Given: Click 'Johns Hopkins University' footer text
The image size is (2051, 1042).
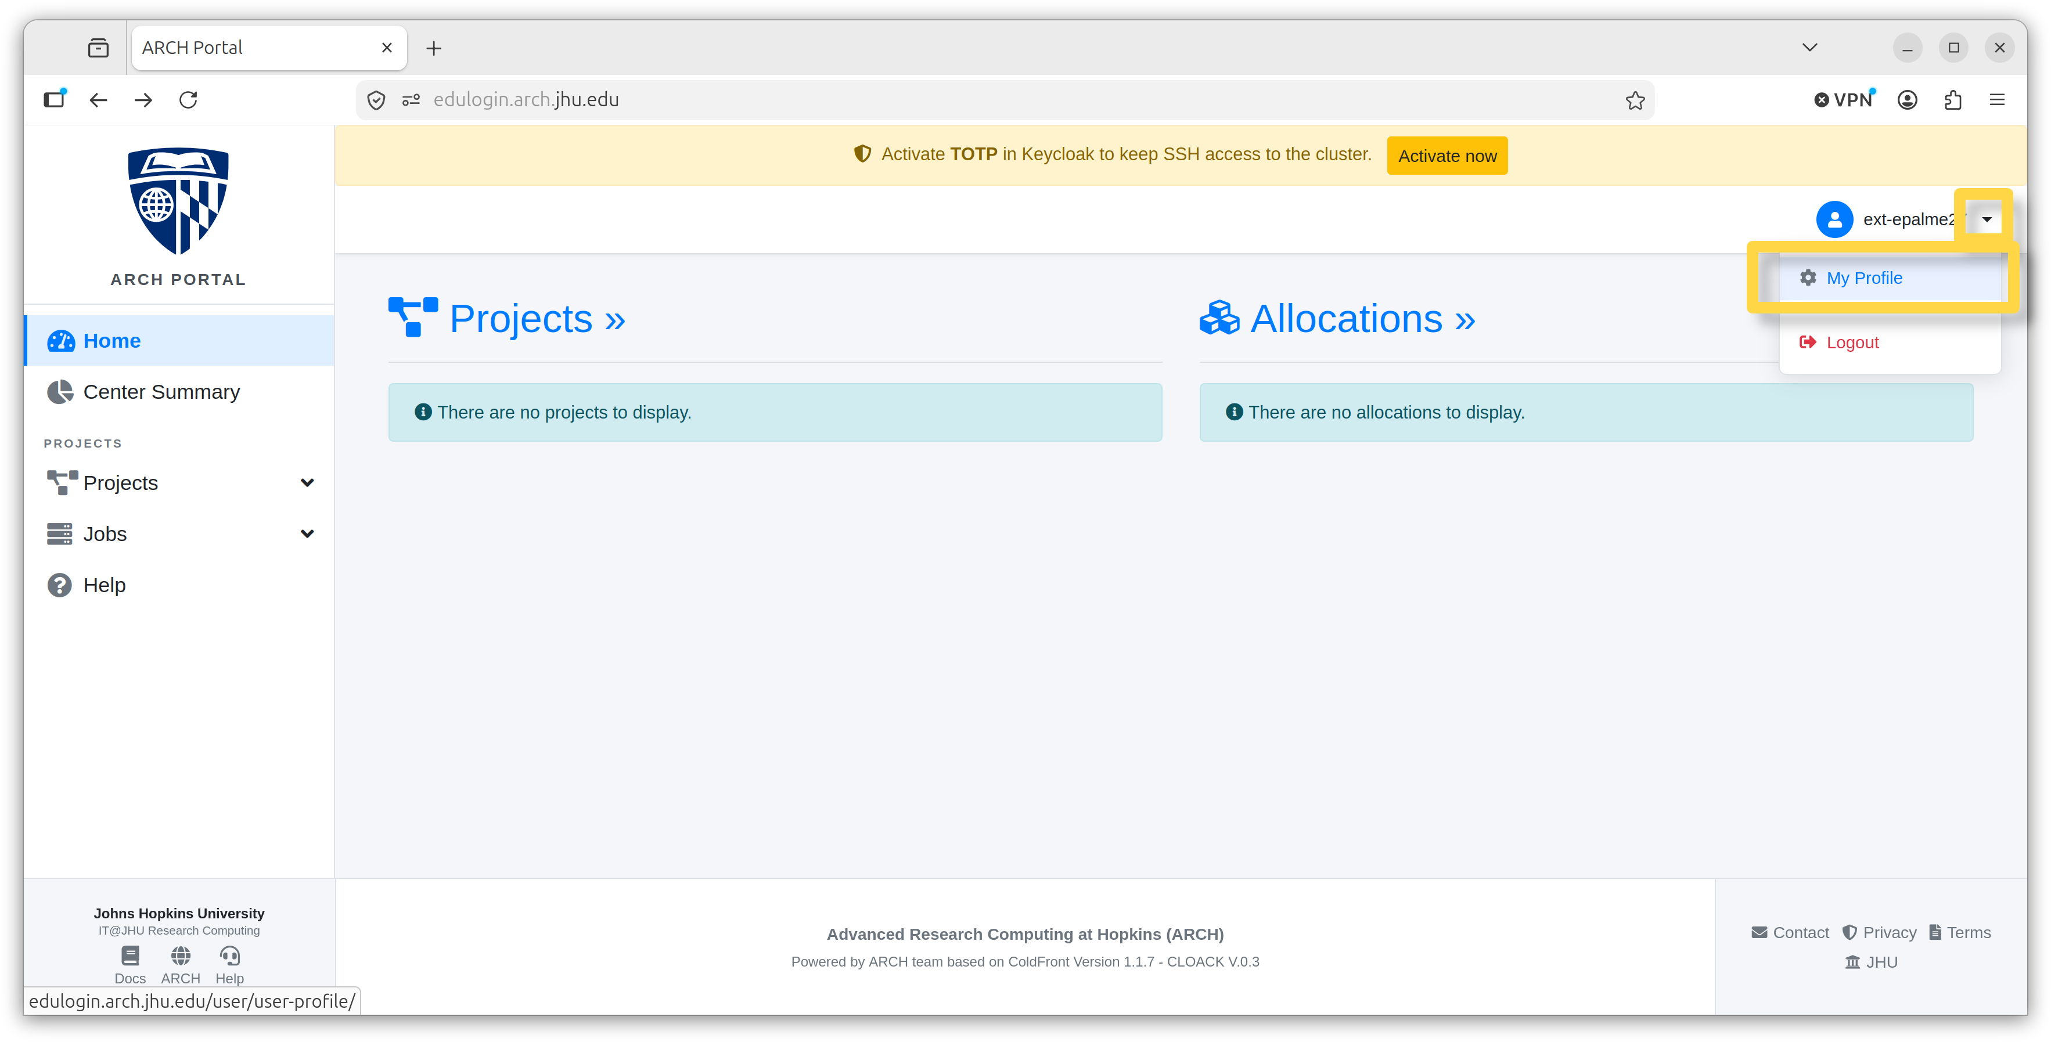Looking at the screenshot, I should click(x=179, y=913).
